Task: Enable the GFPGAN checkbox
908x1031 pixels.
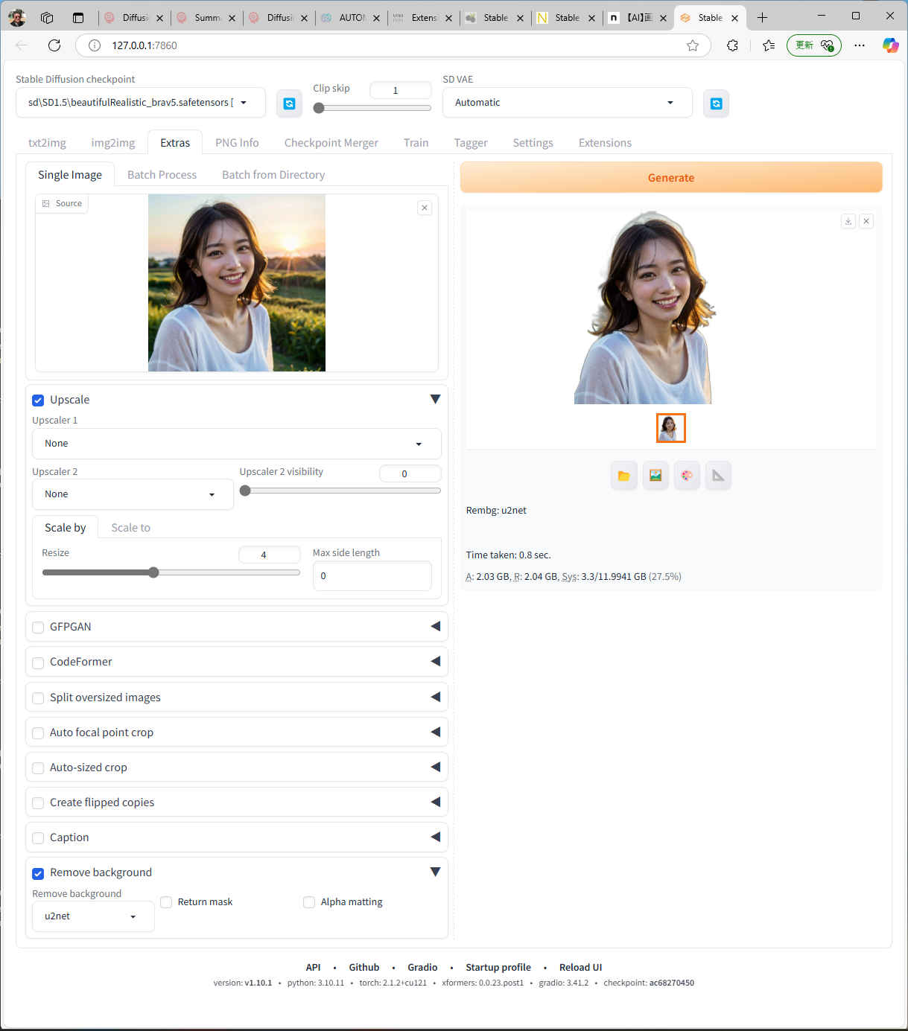Action: [38, 628]
